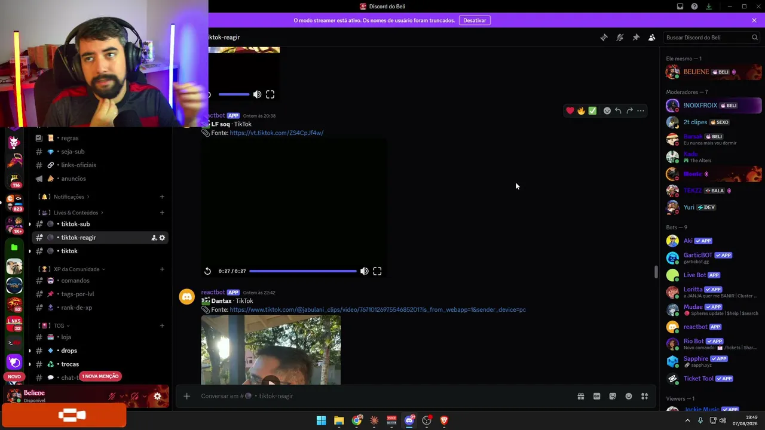This screenshot has height=430, width=765.
Task: Open more options for the message
Action: point(641,110)
